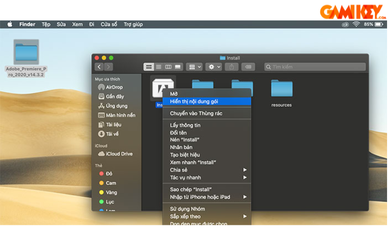Viewport: 390px width, 244px height.
Task: Open the gear action dropdown
Action: [x=214, y=67]
